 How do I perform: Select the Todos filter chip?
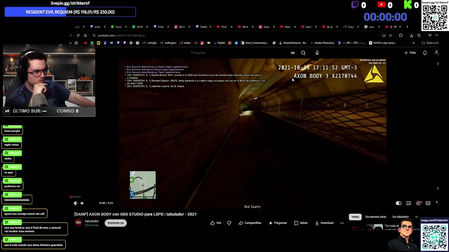click(x=355, y=217)
